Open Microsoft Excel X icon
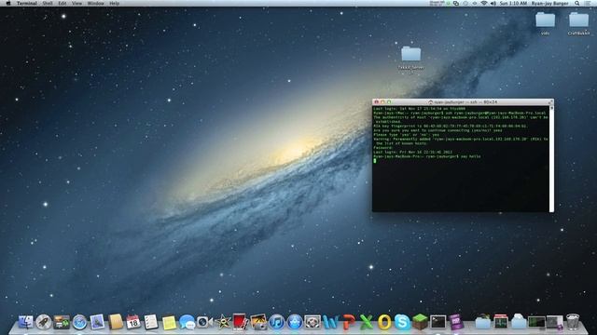This screenshot has height=335, width=597. click(x=367, y=322)
